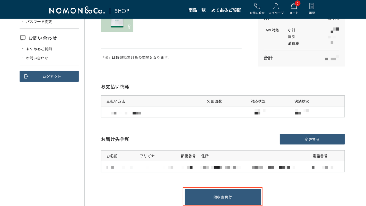Open the 商品一覧 product list menu
The width and height of the screenshot is (366, 206).
[x=197, y=10]
